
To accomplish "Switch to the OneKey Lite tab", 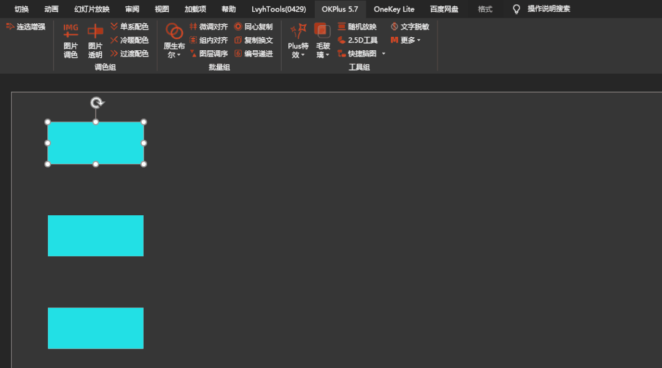I will 394,9.
